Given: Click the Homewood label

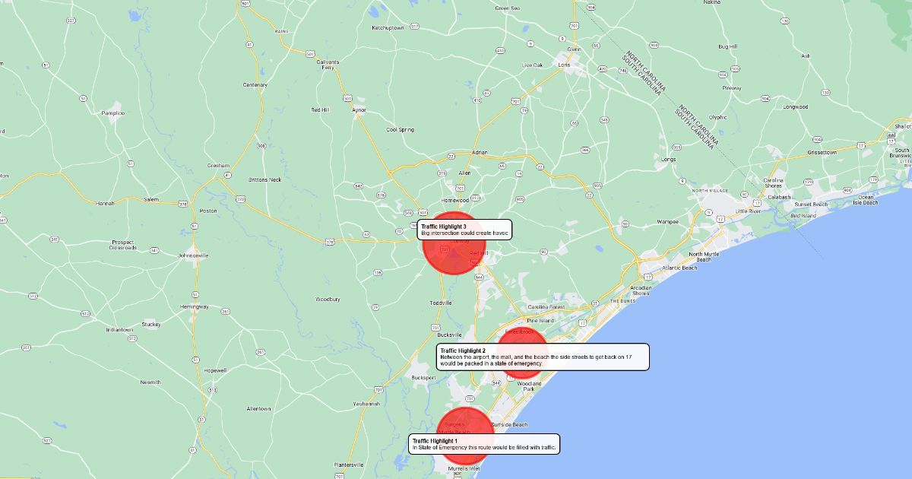Looking at the screenshot, I should point(455,200).
